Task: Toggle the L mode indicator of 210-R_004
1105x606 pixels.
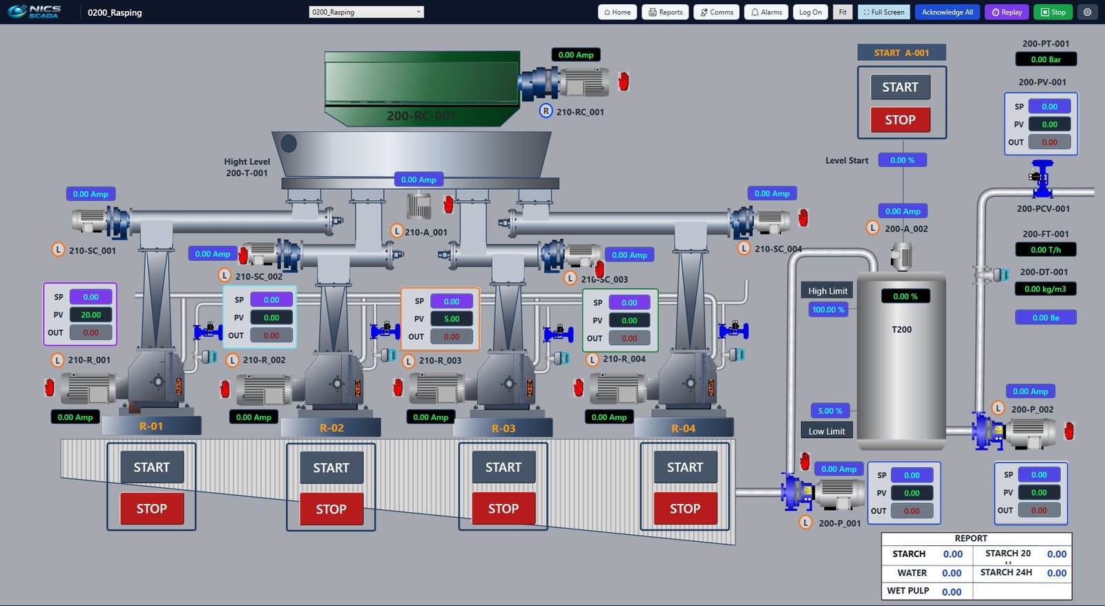Action: pos(592,360)
